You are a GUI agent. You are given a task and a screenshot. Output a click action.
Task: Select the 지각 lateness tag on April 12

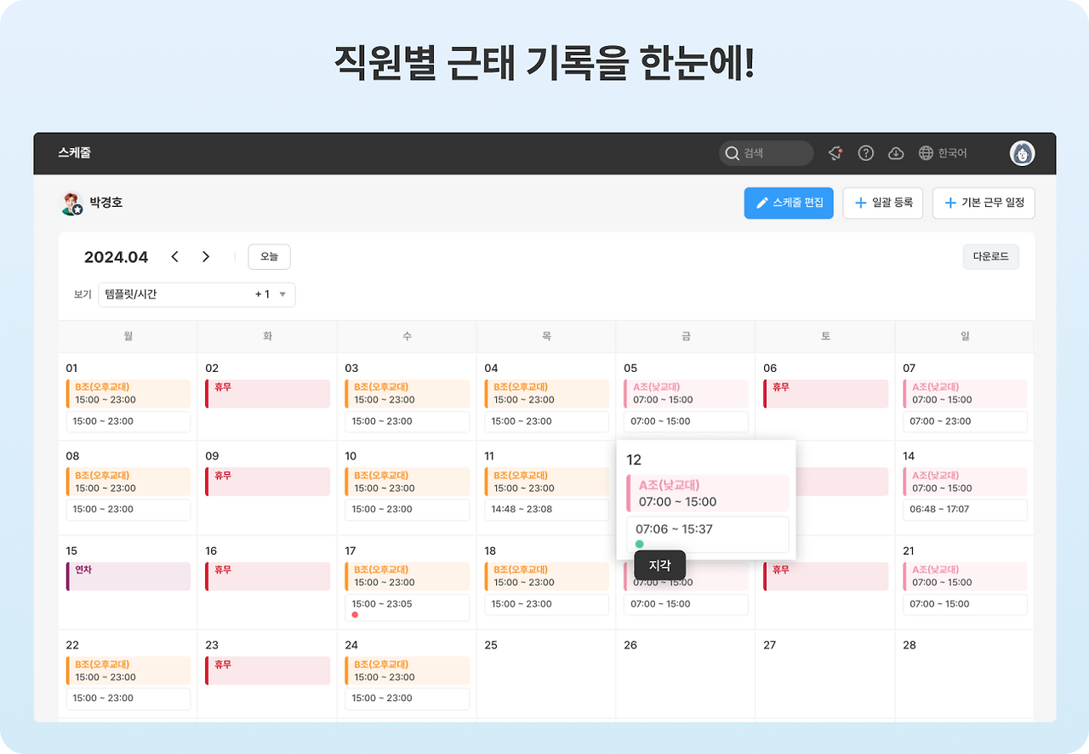[x=660, y=565]
